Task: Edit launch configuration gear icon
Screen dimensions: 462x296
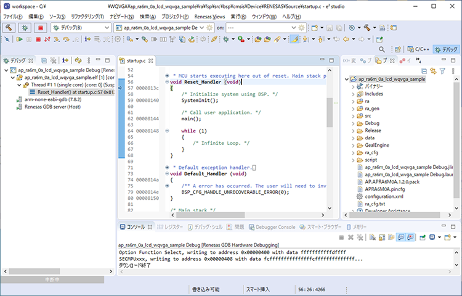Action: pyautogui.click(x=209, y=28)
